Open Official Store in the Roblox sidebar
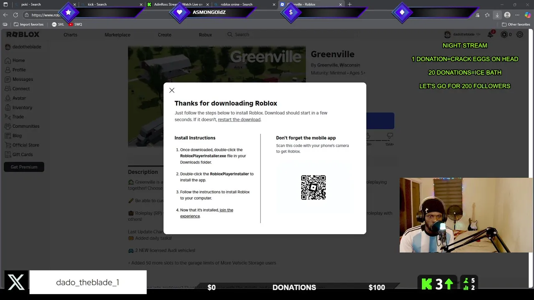 [x=22, y=145]
